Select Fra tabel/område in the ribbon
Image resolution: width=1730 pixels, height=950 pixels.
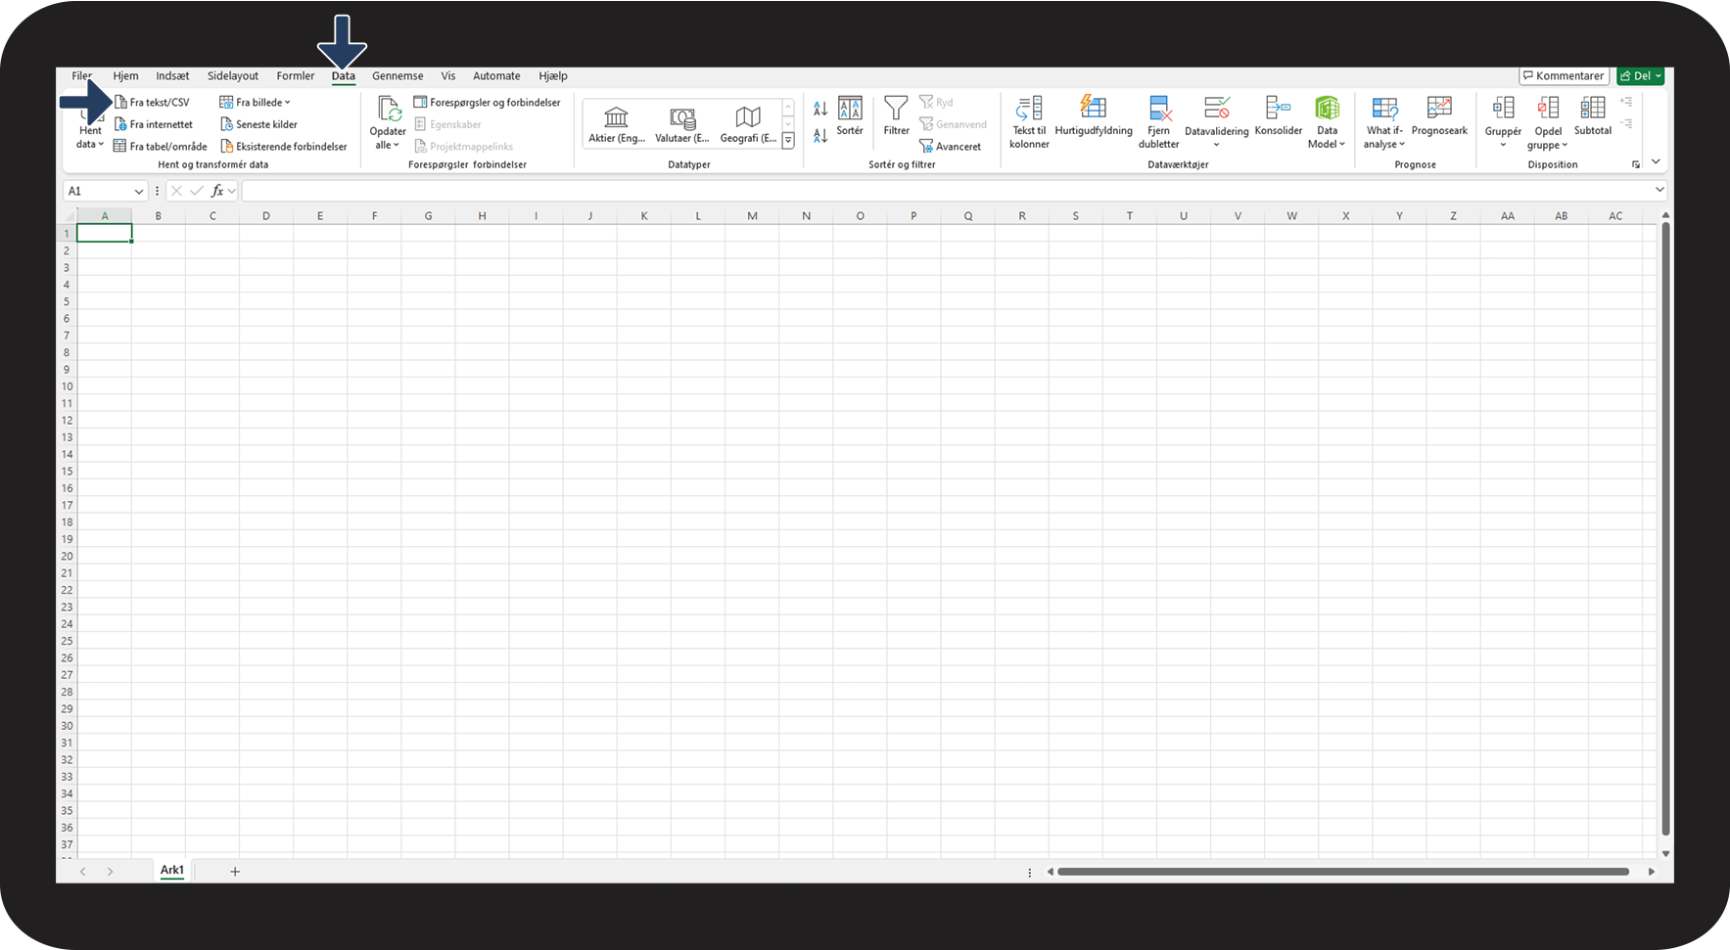click(x=161, y=147)
